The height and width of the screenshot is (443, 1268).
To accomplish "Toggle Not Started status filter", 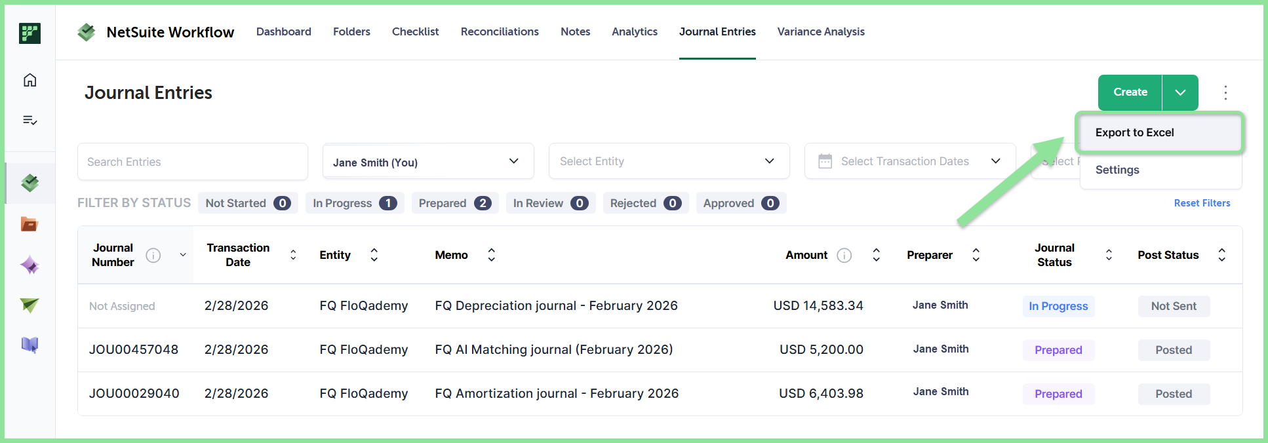I will pos(248,203).
